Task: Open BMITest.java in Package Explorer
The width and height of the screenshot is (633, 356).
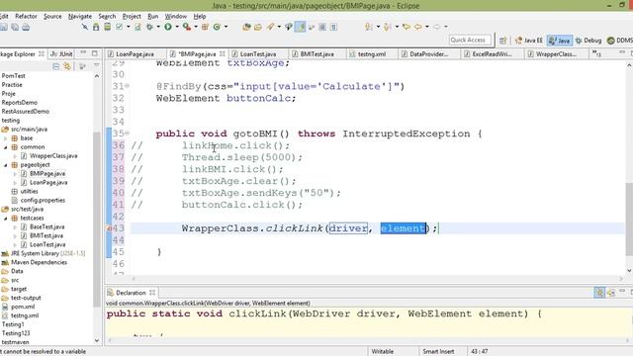Action: [x=46, y=235]
